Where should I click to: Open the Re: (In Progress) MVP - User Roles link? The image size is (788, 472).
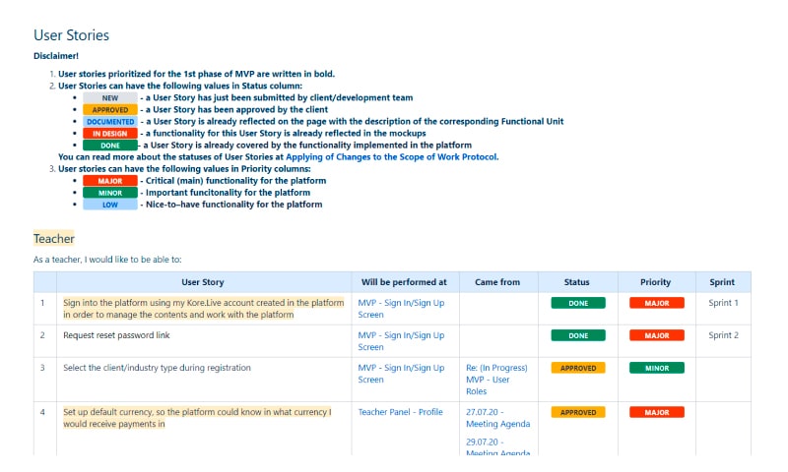point(496,380)
